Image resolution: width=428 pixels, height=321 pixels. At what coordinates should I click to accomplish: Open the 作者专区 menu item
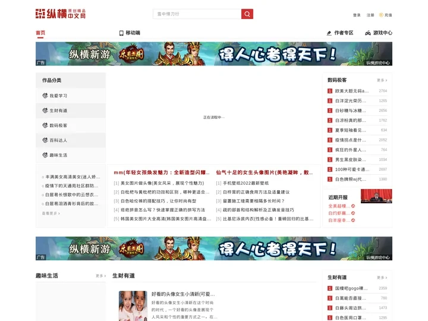(x=344, y=33)
